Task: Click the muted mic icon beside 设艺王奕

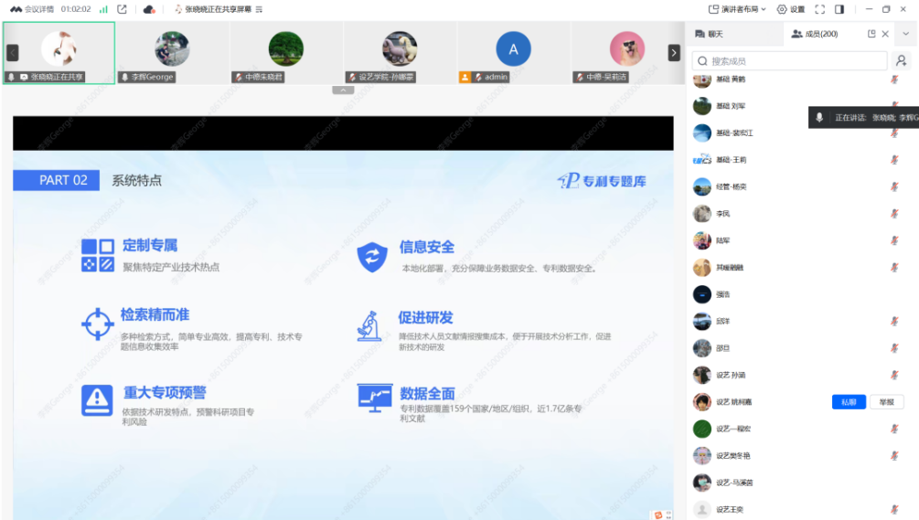Action: tap(894, 510)
